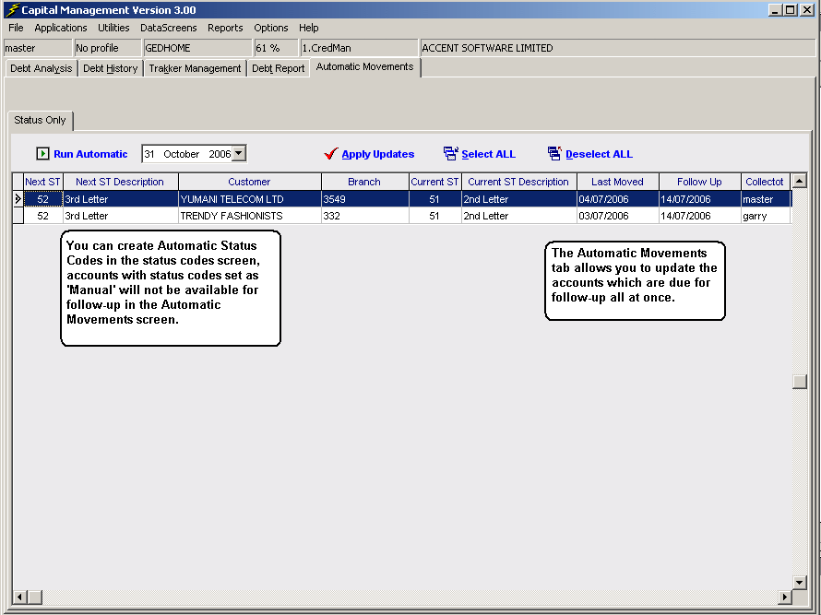
Task: Click the vertical scrollbar down arrow
Action: tap(800, 582)
